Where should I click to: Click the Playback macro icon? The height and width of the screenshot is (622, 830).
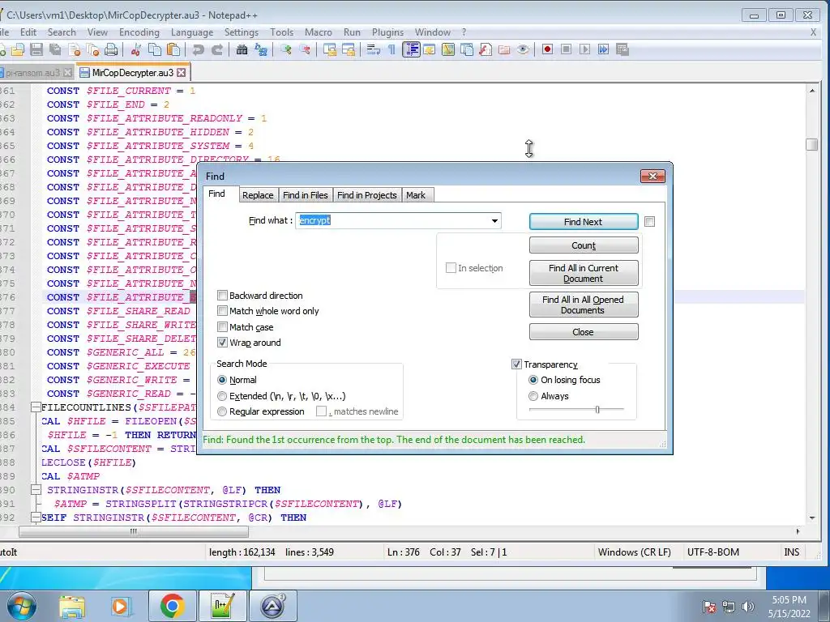coord(585,49)
